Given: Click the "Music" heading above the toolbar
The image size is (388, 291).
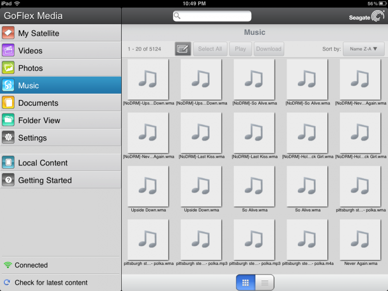Looking at the screenshot, I should pyautogui.click(x=255, y=32).
